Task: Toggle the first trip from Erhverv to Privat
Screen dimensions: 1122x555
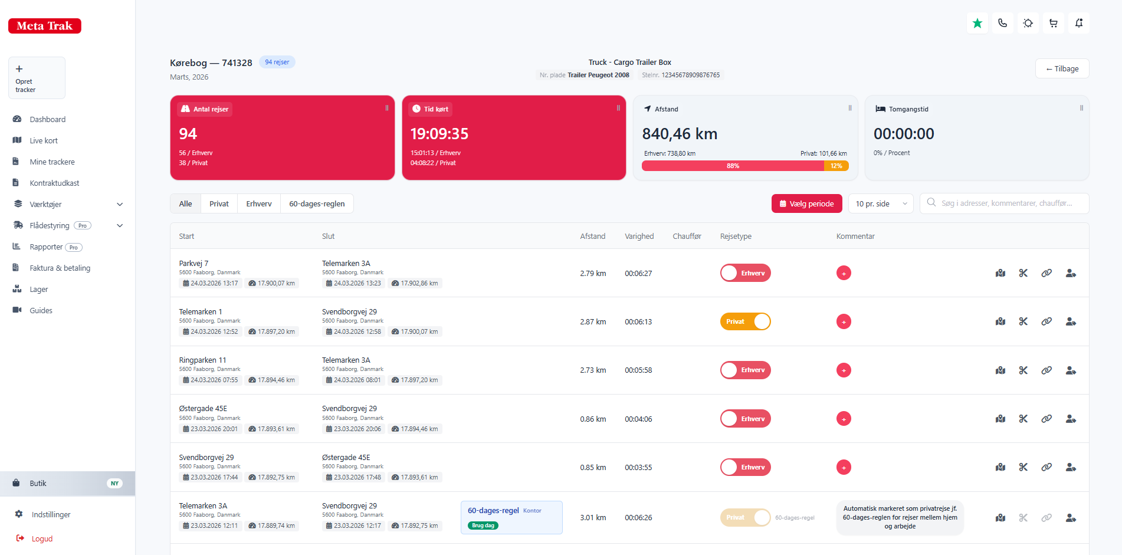Action: (745, 272)
